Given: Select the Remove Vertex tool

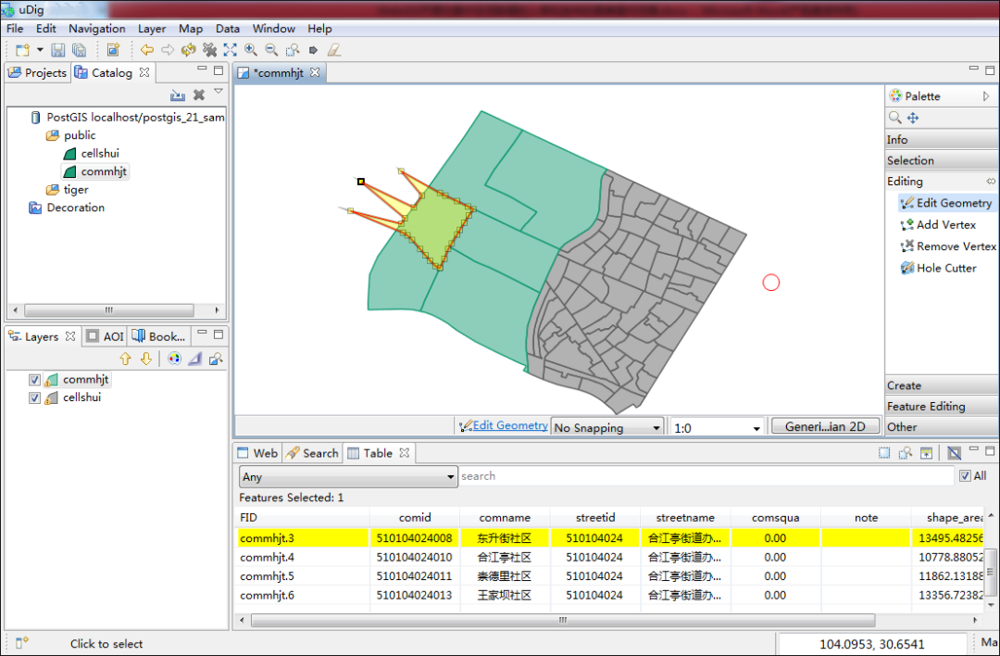Looking at the screenshot, I should pos(948,246).
